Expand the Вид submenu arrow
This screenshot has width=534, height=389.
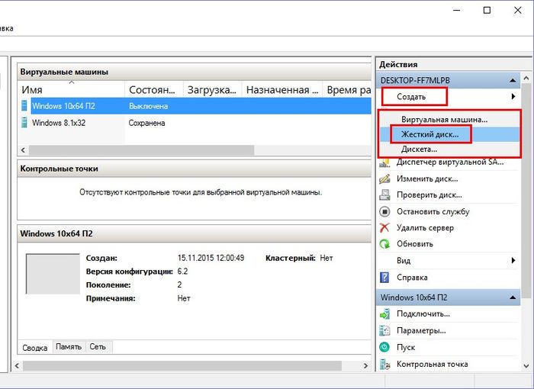pyautogui.click(x=513, y=260)
